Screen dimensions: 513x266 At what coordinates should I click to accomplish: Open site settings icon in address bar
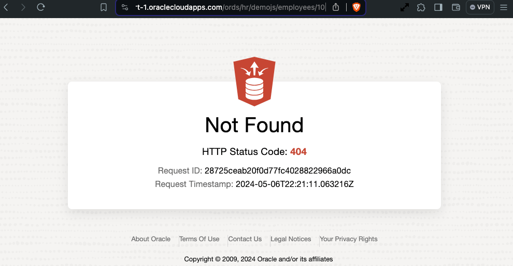125,7
